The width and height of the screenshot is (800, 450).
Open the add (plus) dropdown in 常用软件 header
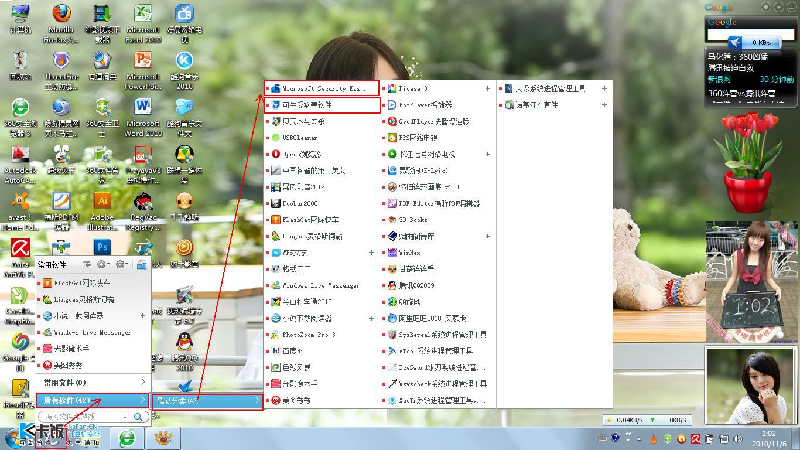coord(104,265)
